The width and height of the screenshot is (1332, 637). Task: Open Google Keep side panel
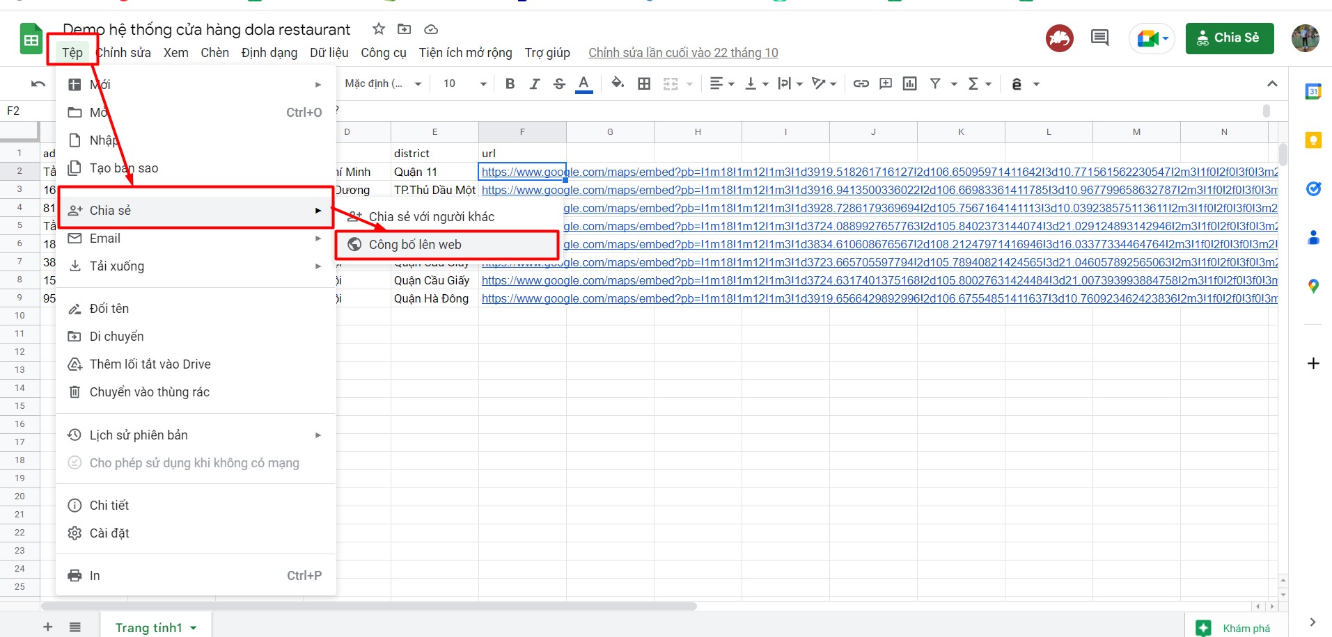pyautogui.click(x=1313, y=140)
